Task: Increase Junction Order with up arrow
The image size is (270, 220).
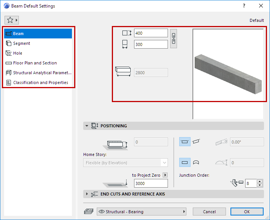Action: (x=259, y=182)
